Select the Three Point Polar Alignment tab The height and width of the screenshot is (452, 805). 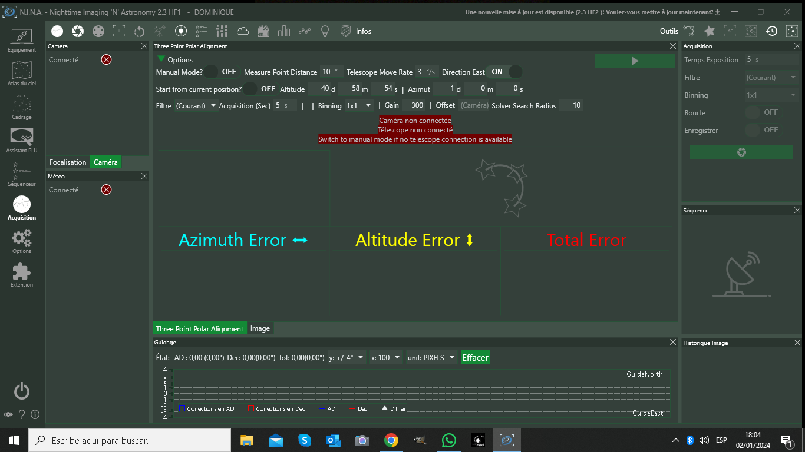coord(200,328)
